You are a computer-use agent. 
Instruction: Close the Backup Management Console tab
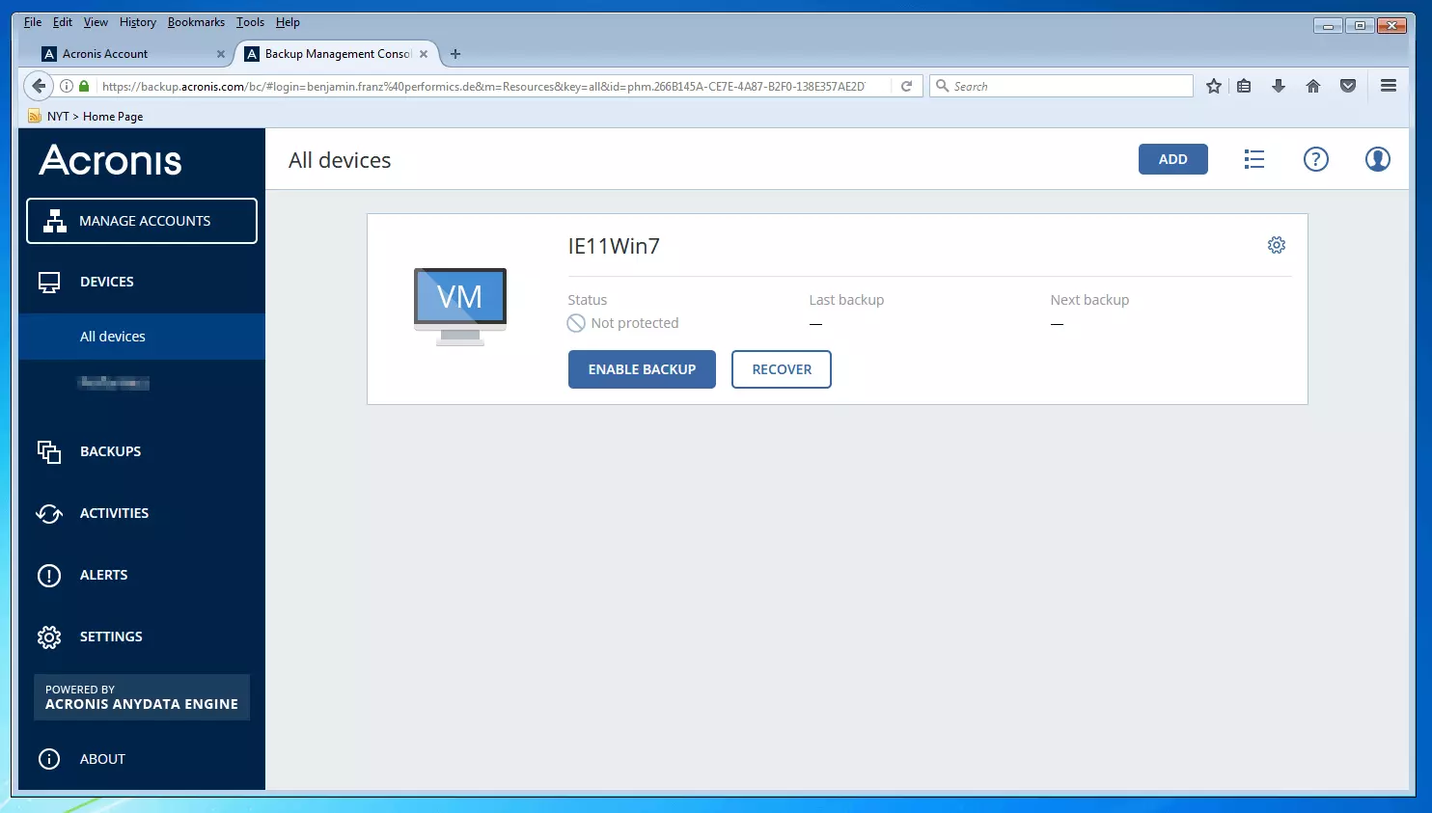pos(424,54)
